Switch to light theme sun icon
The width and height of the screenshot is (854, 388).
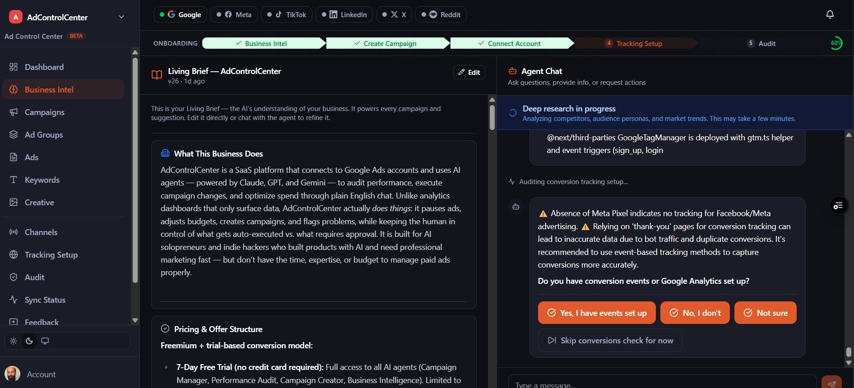(x=14, y=341)
